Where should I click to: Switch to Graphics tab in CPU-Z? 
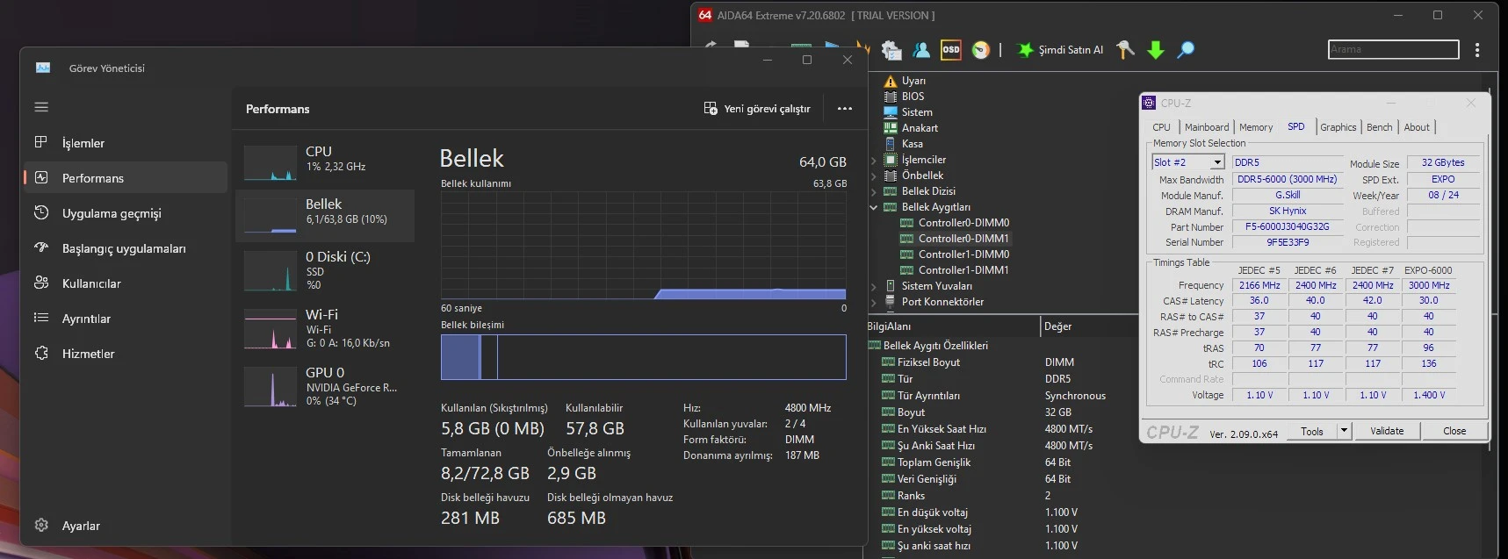(1338, 127)
